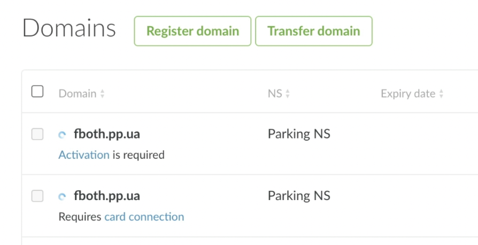Click spinner icon of activation-required domain
The height and width of the screenshot is (245, 478).
click(62, 135)
